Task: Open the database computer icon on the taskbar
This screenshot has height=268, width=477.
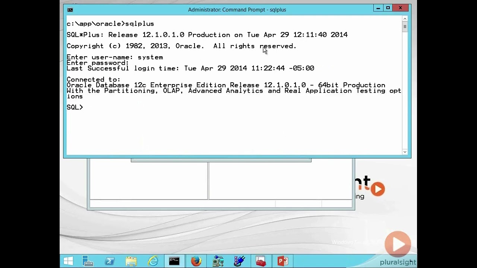Action: pos(218,261)
